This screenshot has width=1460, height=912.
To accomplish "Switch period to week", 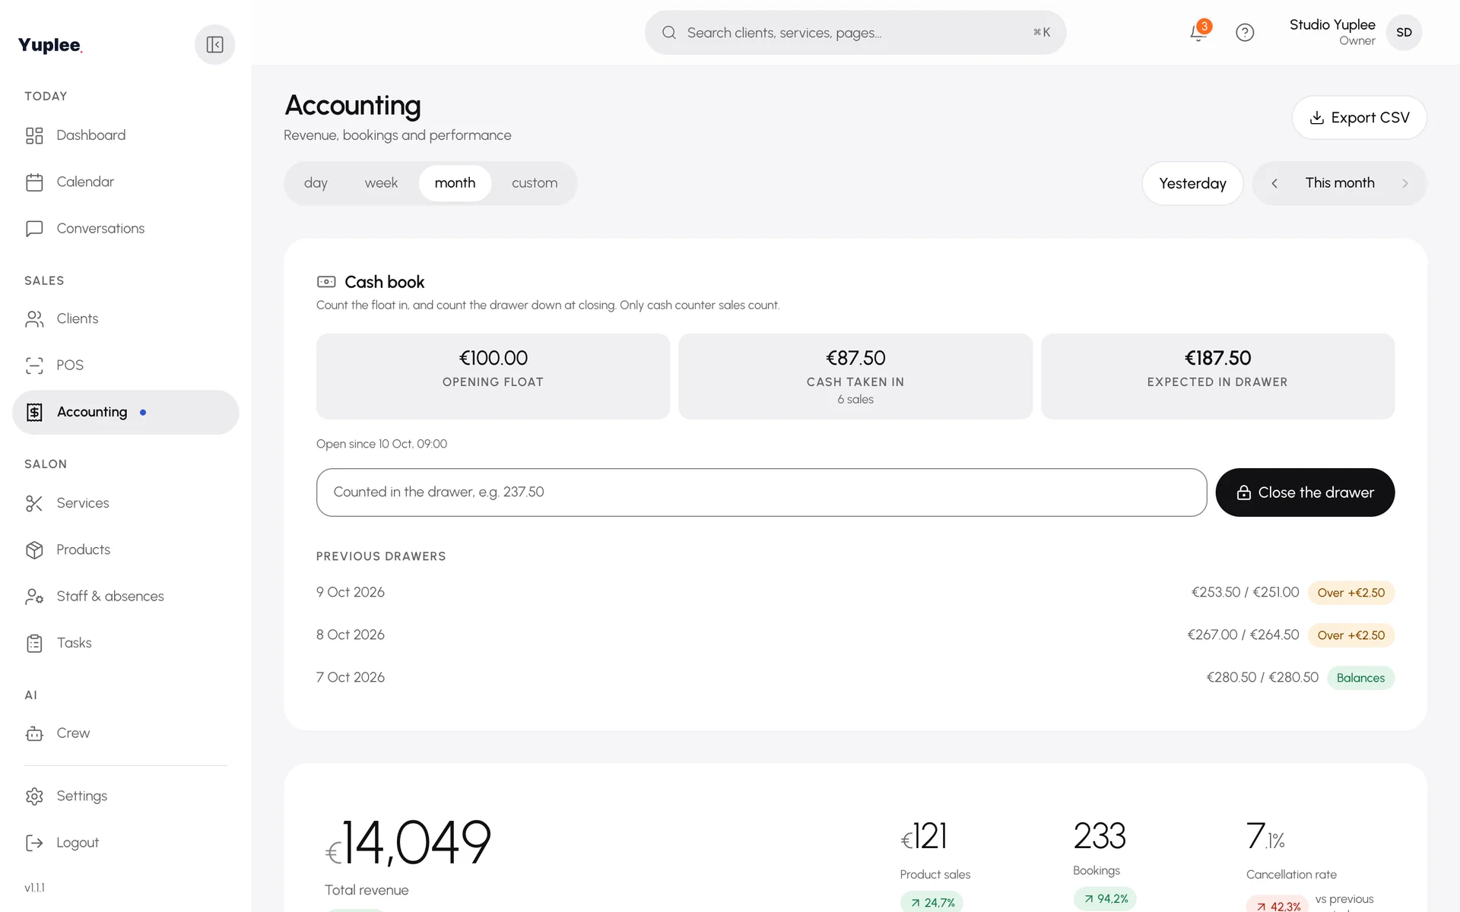I will coord(381,183).
